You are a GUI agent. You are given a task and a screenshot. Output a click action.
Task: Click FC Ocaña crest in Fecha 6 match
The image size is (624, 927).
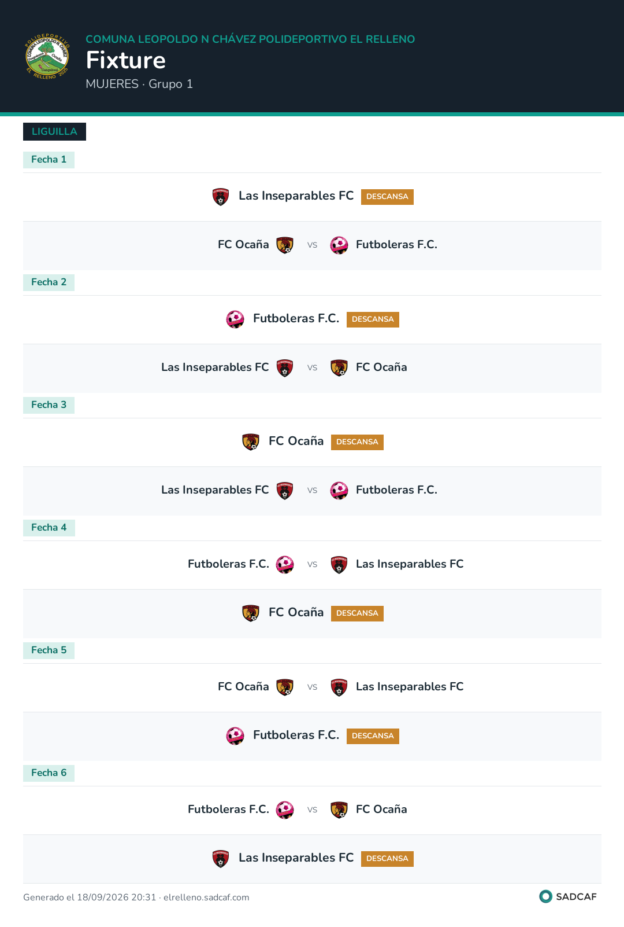(339, 810)
